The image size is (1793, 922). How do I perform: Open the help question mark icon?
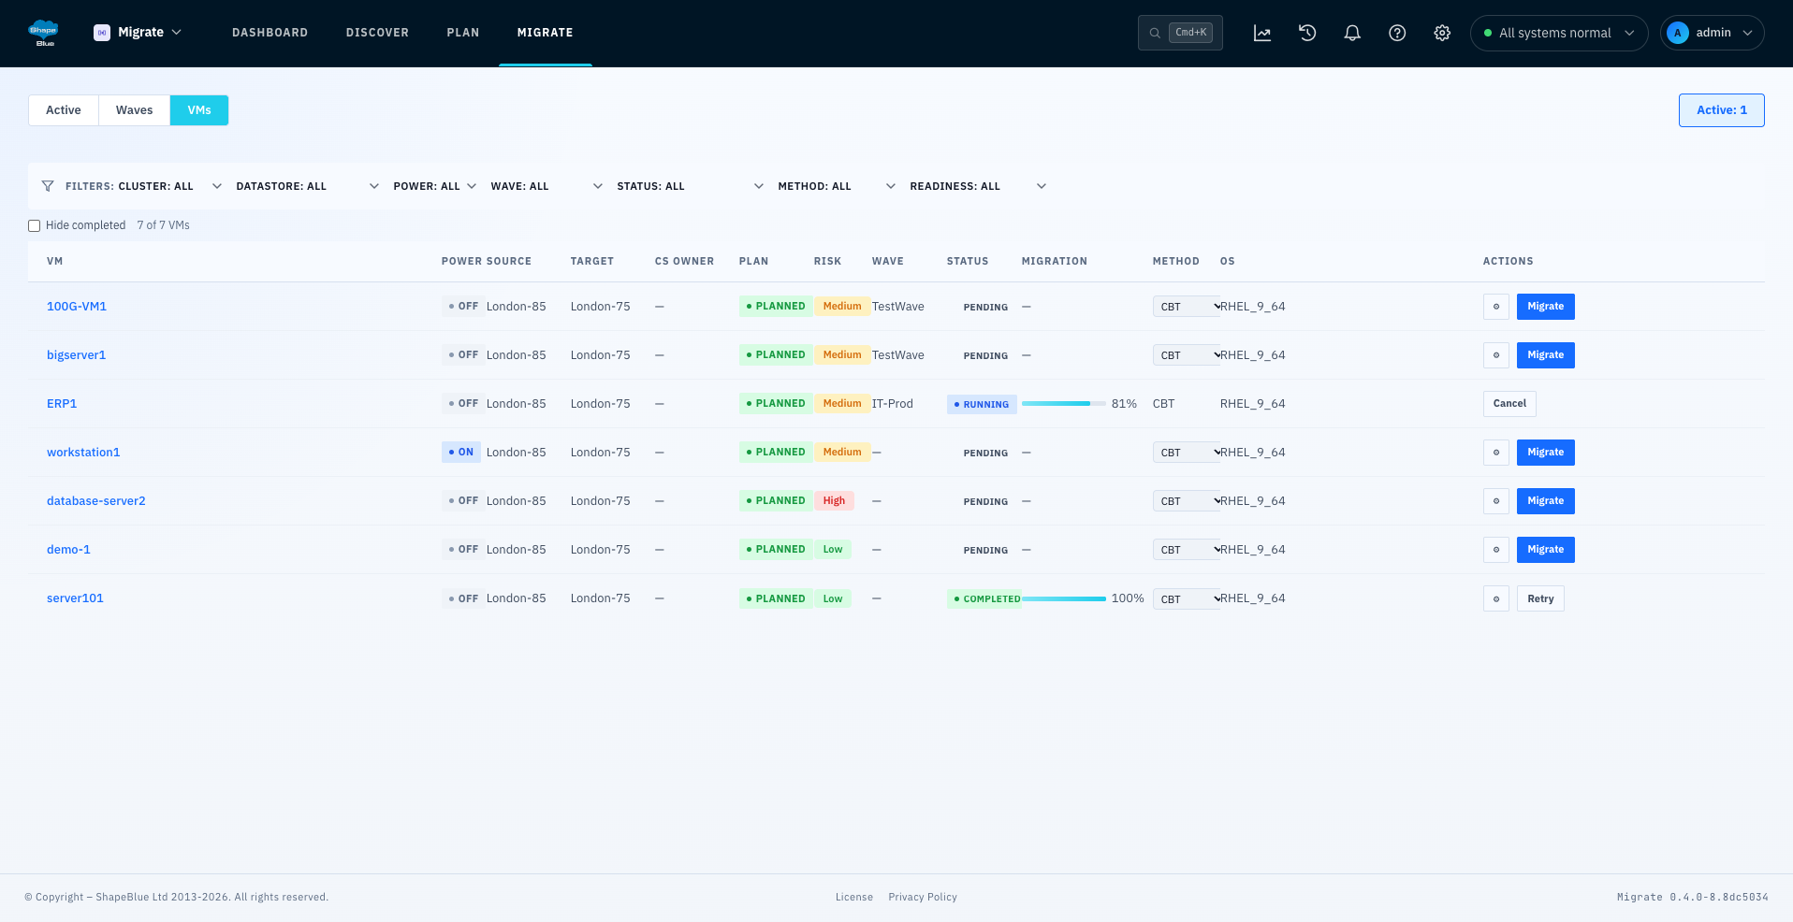[1397, 33]
